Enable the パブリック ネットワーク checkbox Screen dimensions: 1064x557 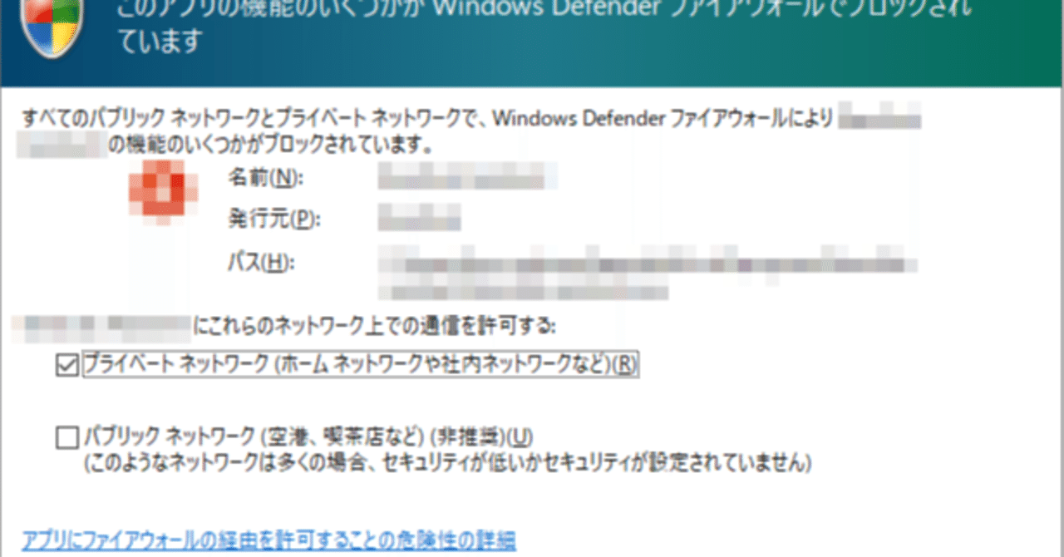click(x=66, y=436)
